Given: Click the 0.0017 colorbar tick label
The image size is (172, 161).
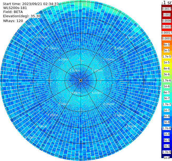Looking at the screenshot, I should pos(167,9).
